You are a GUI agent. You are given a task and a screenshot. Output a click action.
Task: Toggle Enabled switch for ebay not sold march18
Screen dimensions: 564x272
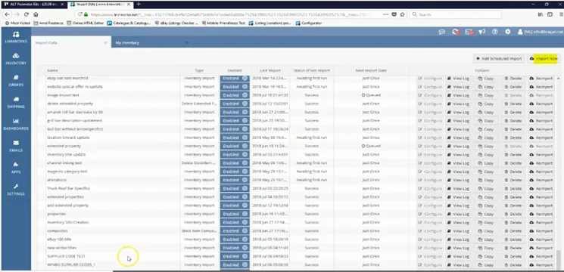(235, 79)
